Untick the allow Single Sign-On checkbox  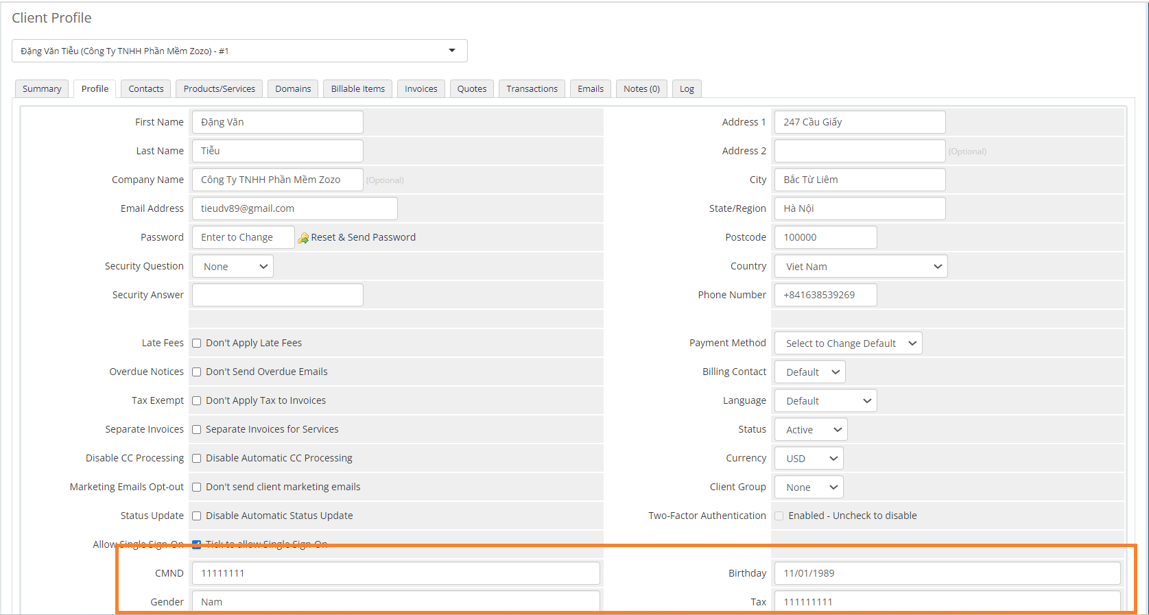tap(197, 544)
